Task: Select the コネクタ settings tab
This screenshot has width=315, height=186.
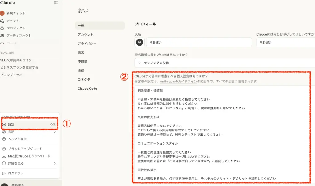Action: pyautogui.click(x=85, y=79)
